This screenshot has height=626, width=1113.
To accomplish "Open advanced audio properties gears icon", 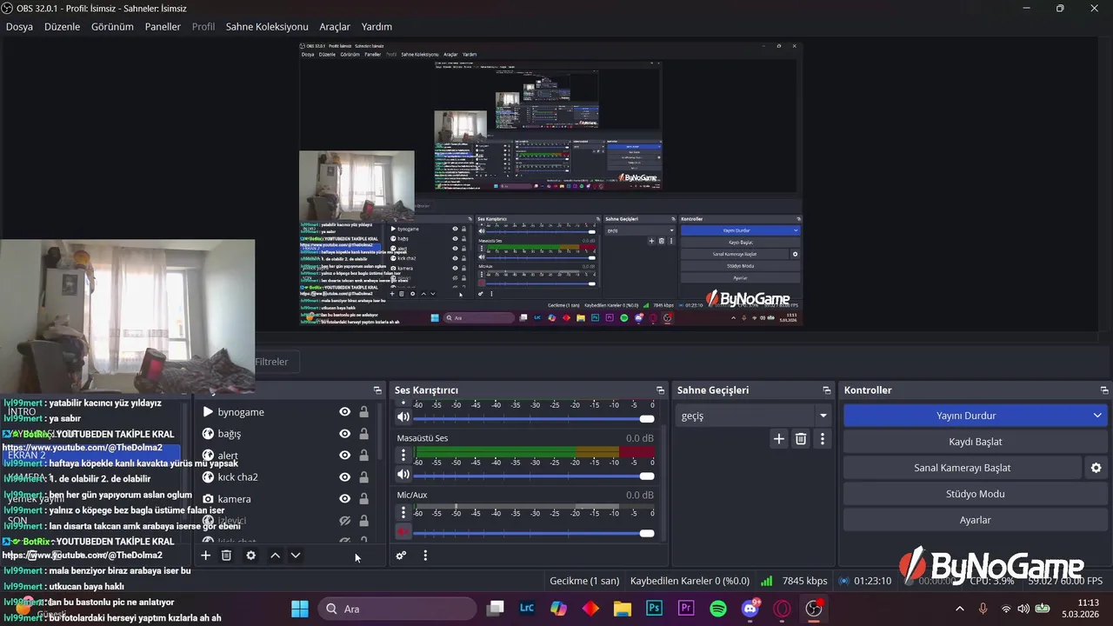I will [x=401, y=556].
